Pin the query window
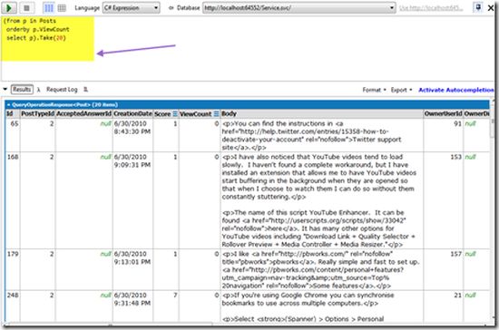The height and width of the screenshot is (330, 499). [478, 7]
